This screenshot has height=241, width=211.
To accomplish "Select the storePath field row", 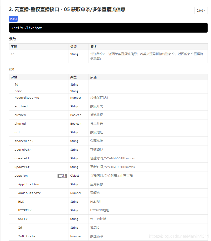I will (x=23, y=150).
